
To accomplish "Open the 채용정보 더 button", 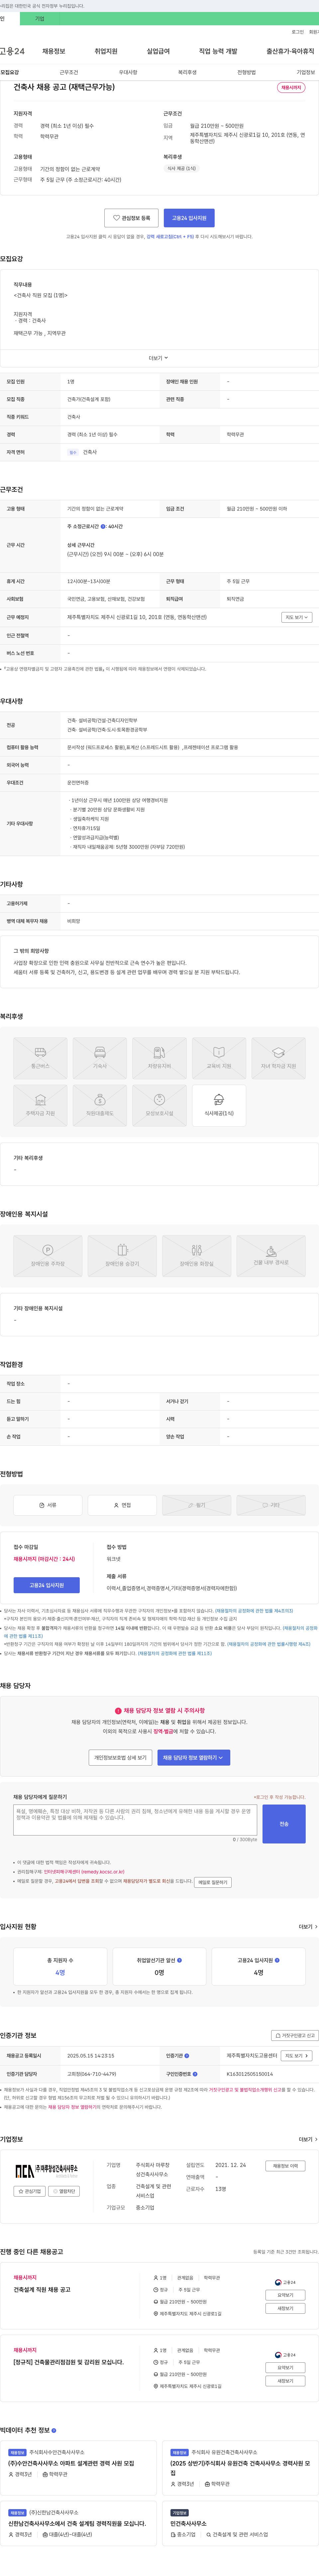I will (x=285, y=2166).
